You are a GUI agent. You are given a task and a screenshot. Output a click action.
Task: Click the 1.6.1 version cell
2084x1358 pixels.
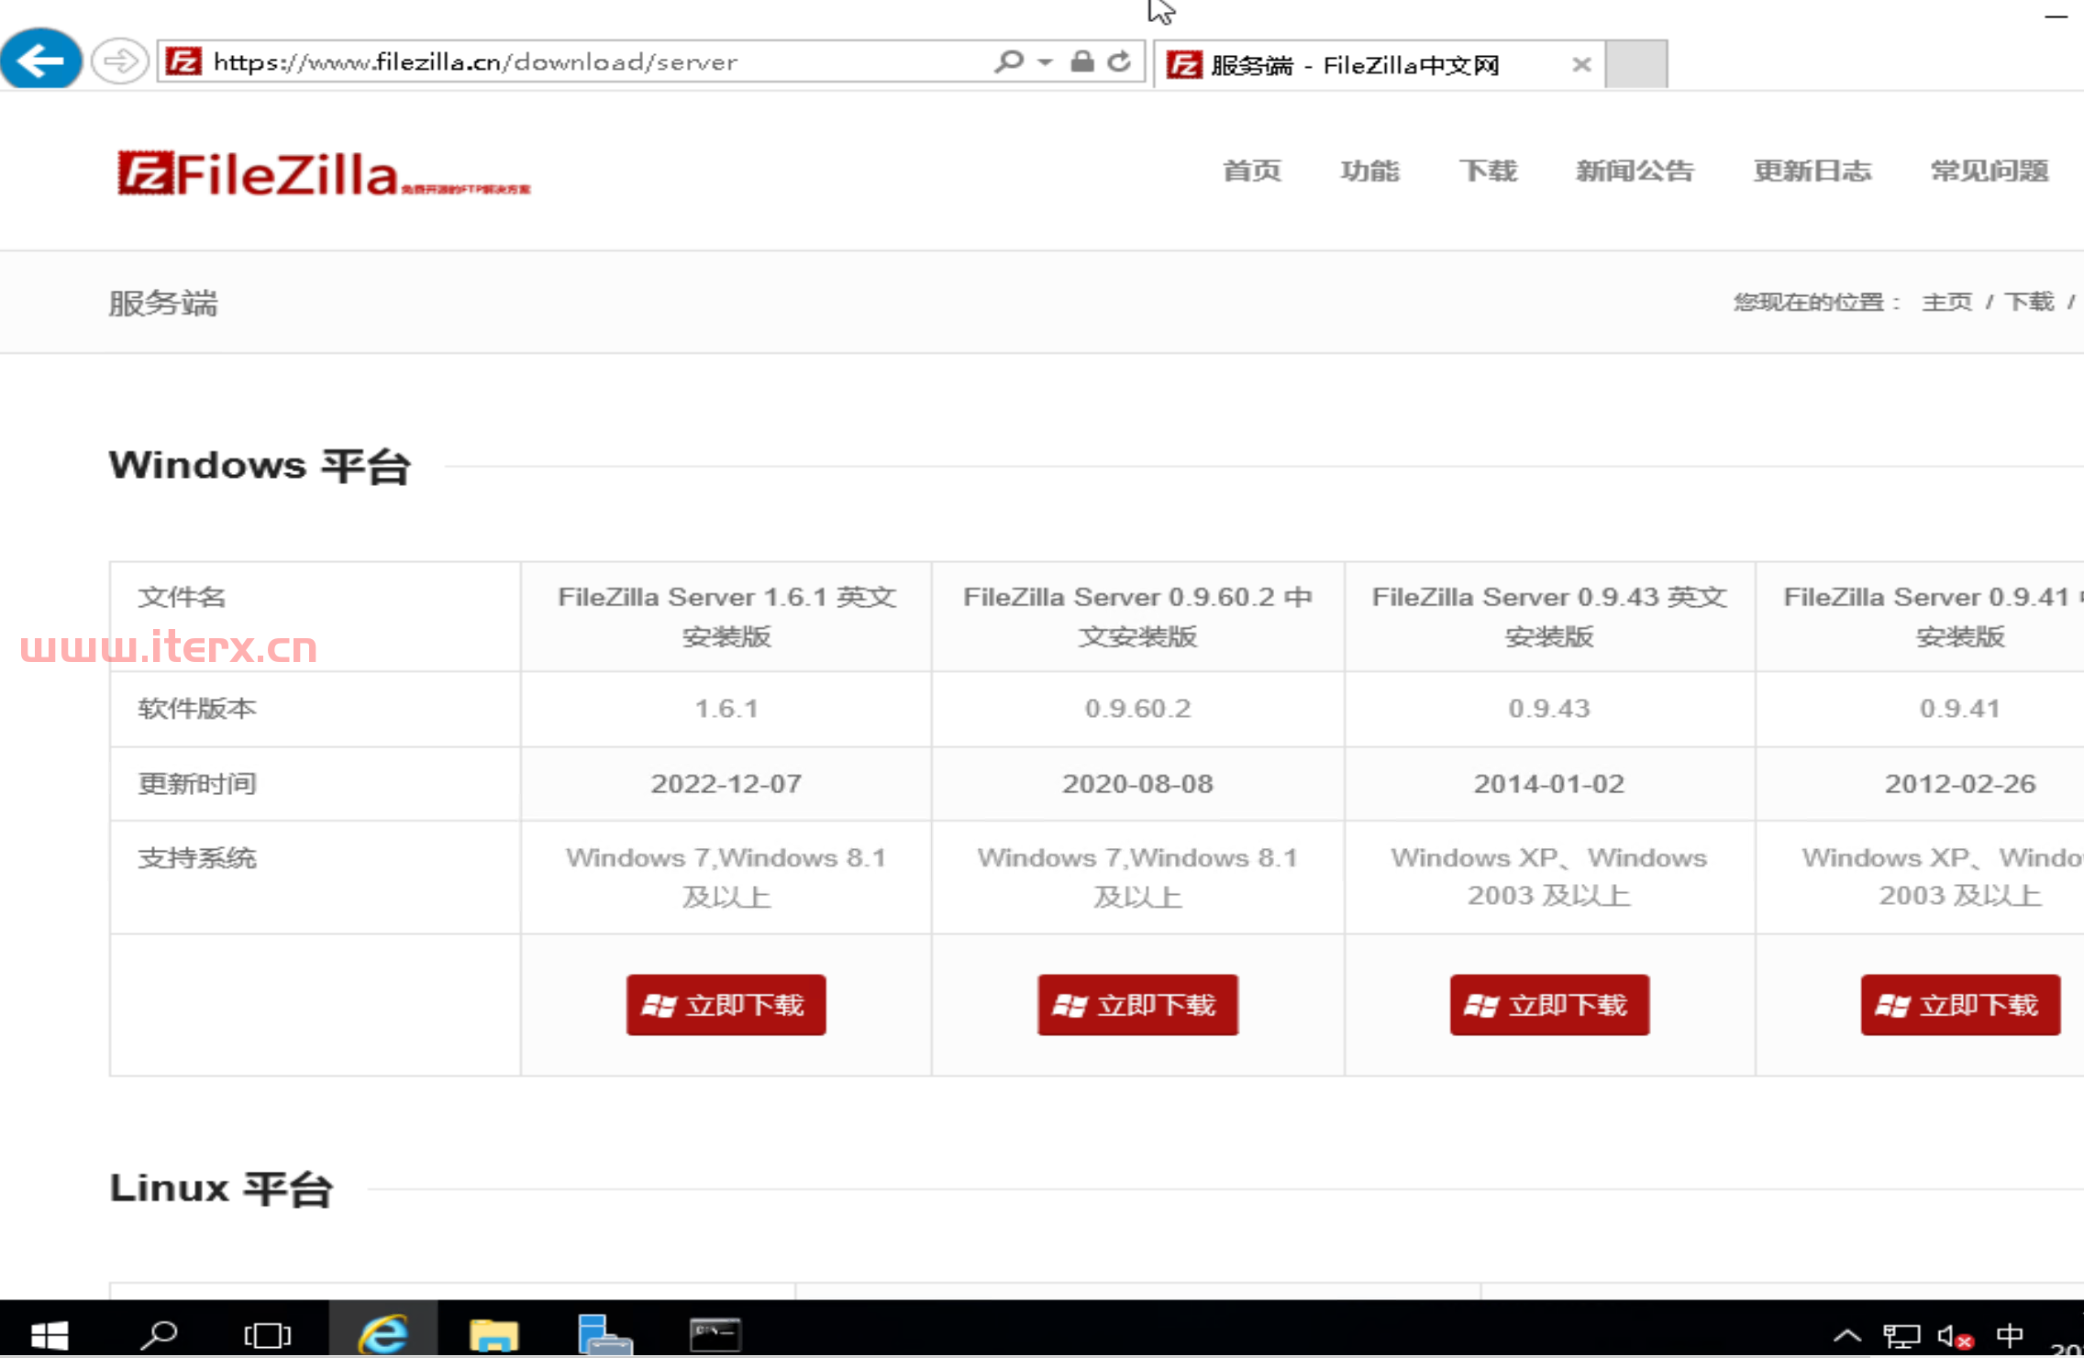(x=726, y=709)
